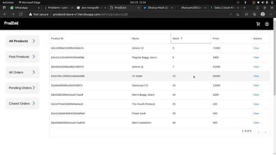Open the Activities overview
The height and width of the screenshot is (155, 276).
(8, 3)
